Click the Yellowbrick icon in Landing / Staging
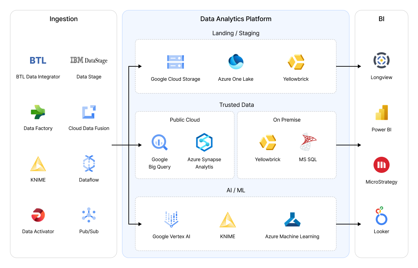 coord(296,62)
